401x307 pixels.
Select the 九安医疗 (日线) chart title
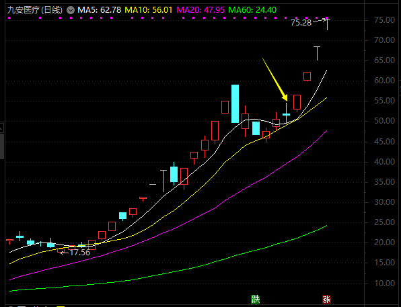pos(35,10)
